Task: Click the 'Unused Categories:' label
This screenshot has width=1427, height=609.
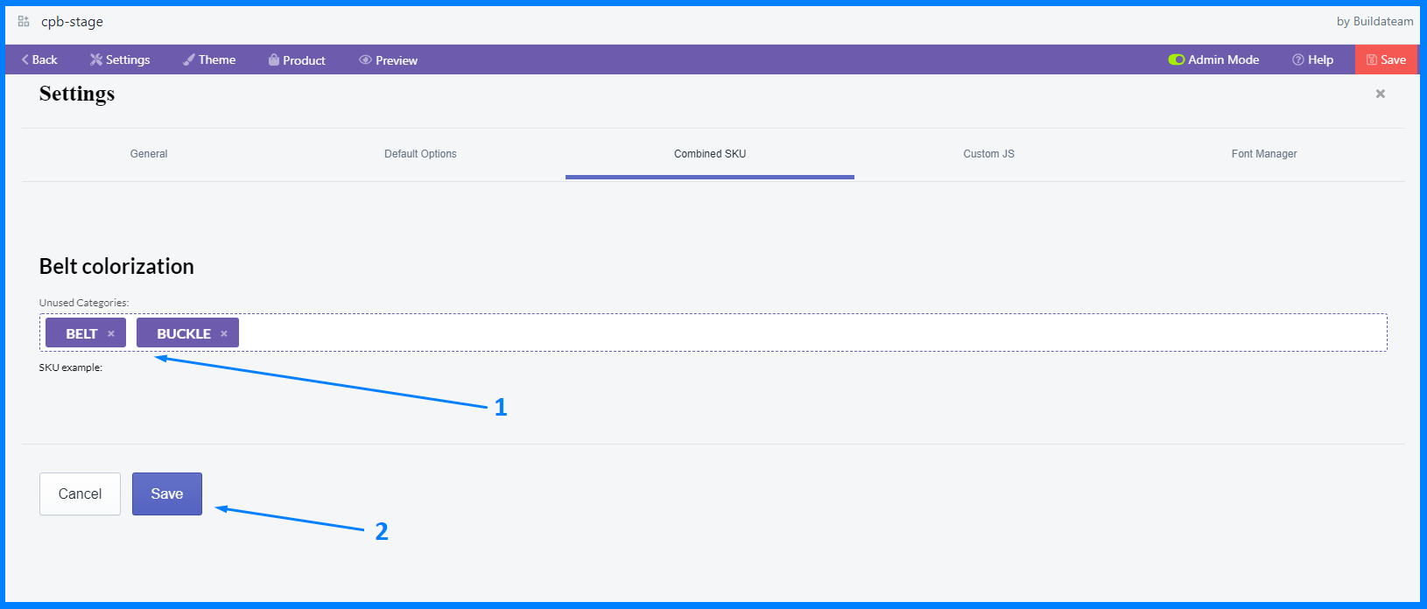Action: 84,303
